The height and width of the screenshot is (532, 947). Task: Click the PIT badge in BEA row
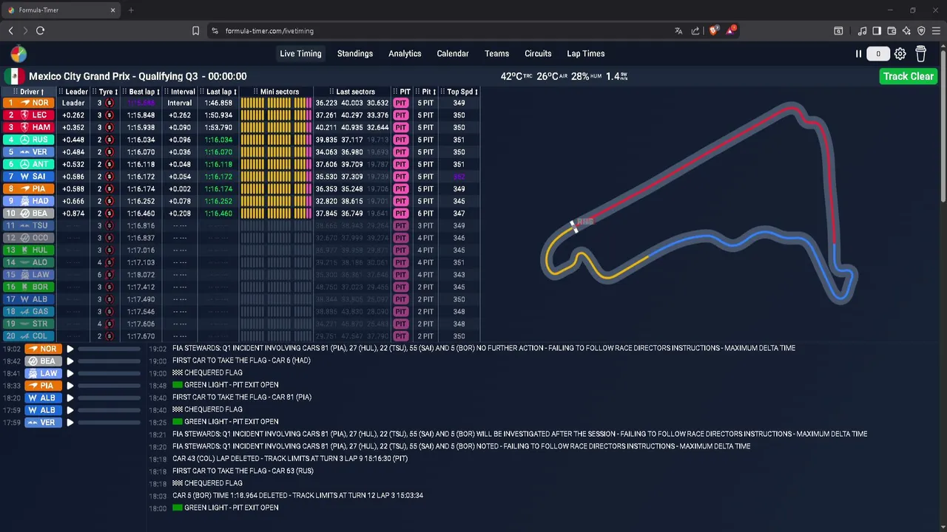(x=401, y=214)
